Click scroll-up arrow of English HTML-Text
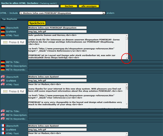Viewport: 163px width, 136px height. click(127, 85)
